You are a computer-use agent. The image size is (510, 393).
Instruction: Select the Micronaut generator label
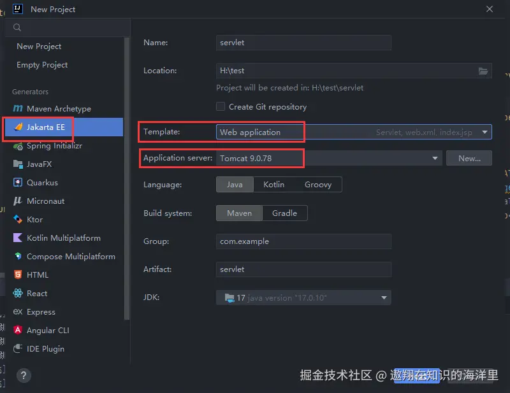pyautogui.click(x=45, y=201)
